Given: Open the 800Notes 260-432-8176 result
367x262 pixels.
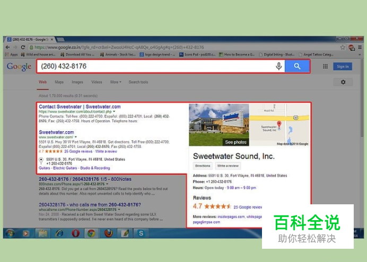Looking at the screenshot, I should [85, 179].
